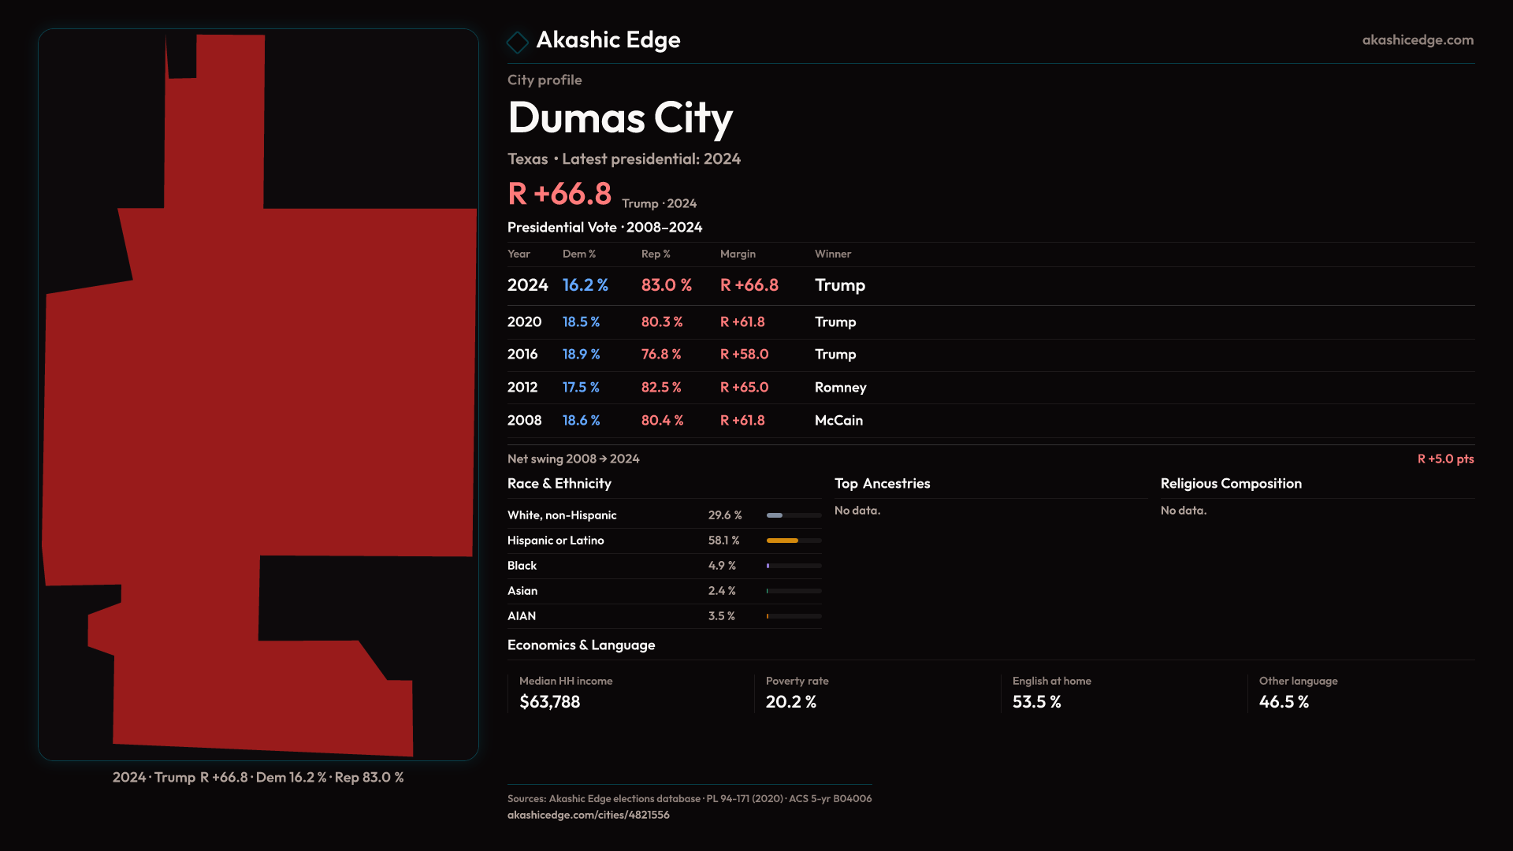Open the akashicedge.com link at top right
Screen dimensions: 1513x851
coord(1417,40)
